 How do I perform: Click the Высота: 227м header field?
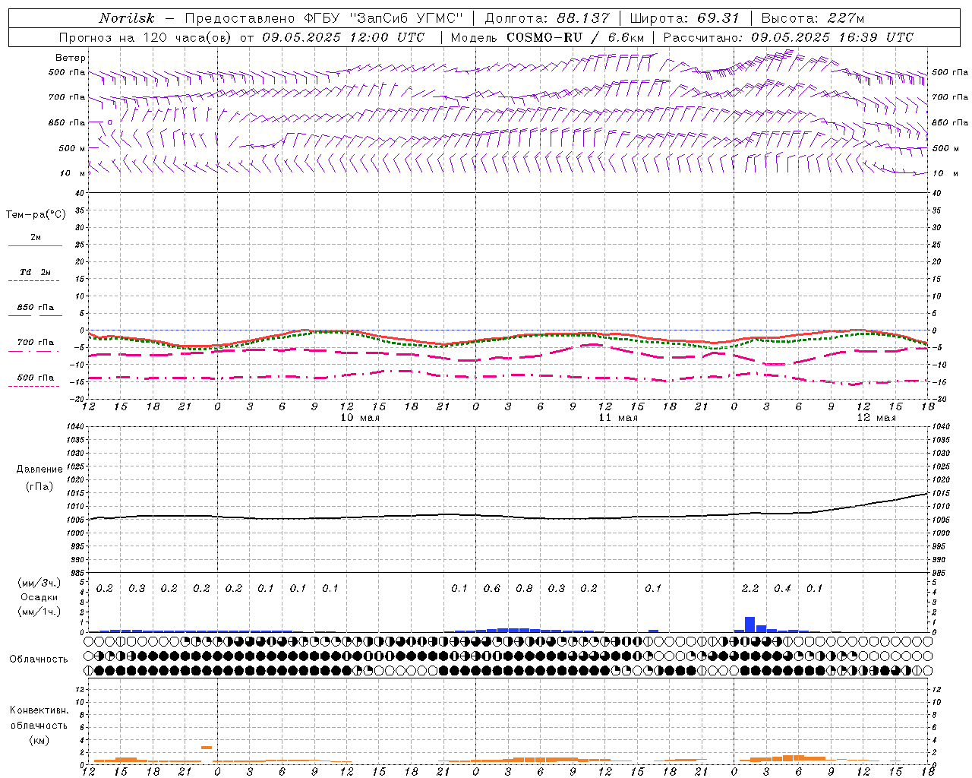tap(813, 18)
